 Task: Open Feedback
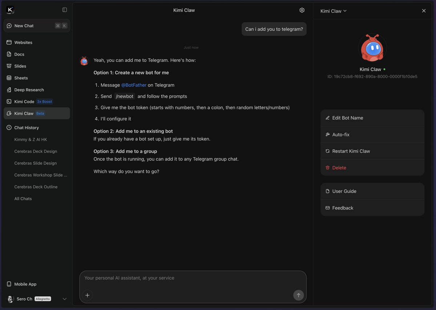pyautogui.click(x=372, y=208)
